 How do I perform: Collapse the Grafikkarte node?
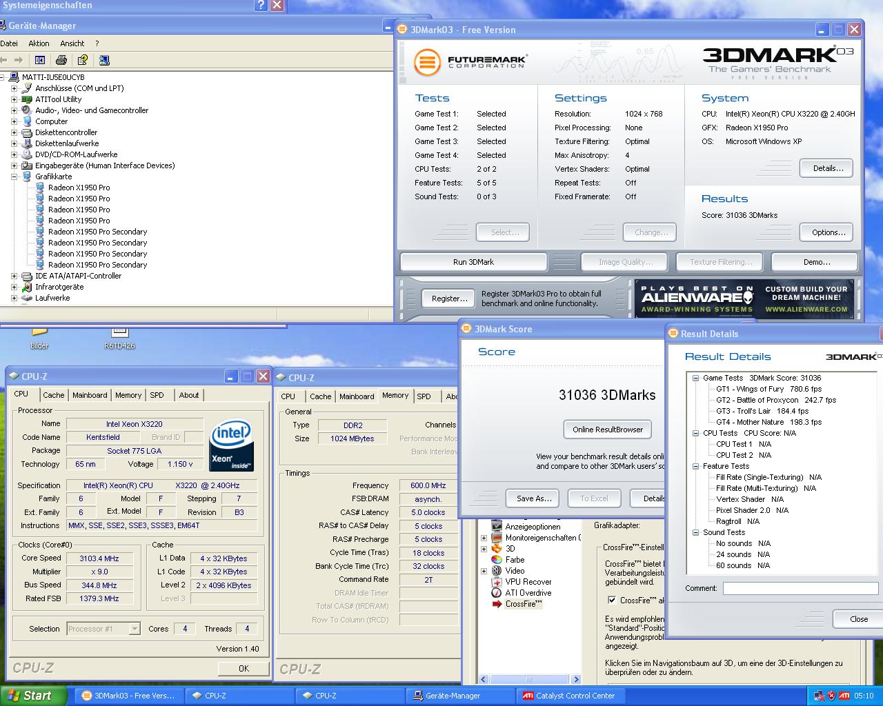[14, 176]
